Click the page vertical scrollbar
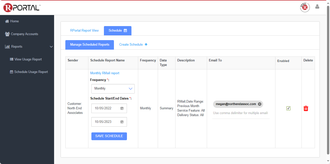The height and width of the screenshot is (164, 330). (328, 80)
